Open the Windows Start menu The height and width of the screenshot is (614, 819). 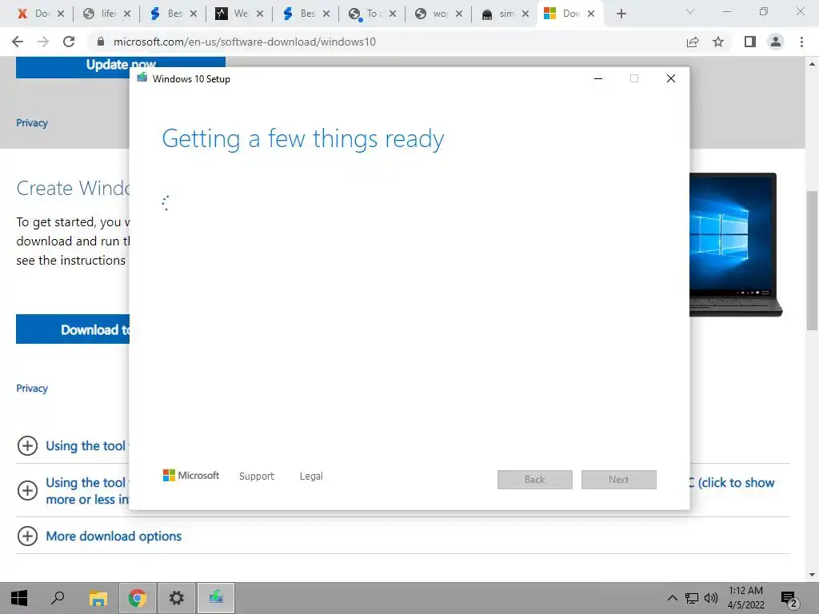coord(19,598)
